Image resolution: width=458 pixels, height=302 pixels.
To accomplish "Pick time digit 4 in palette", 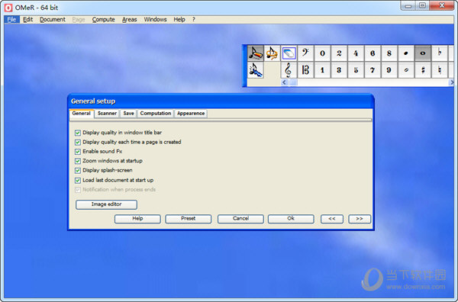I will point(356,53).
